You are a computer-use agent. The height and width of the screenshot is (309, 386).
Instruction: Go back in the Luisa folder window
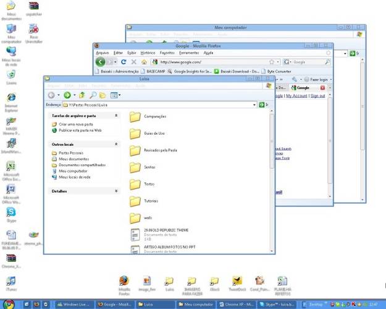(51, 95)
